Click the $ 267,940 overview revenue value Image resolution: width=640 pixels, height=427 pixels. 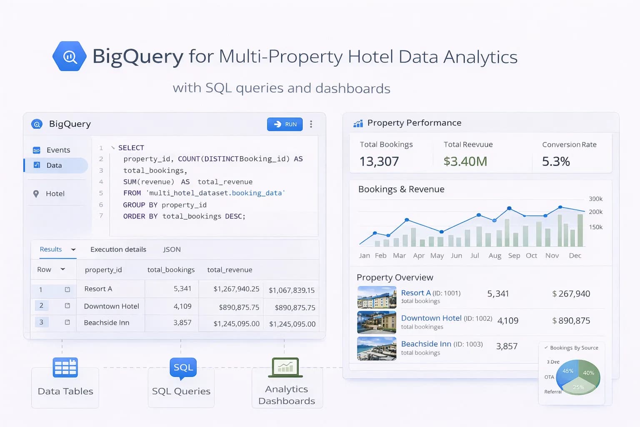[x=571, y=294]
